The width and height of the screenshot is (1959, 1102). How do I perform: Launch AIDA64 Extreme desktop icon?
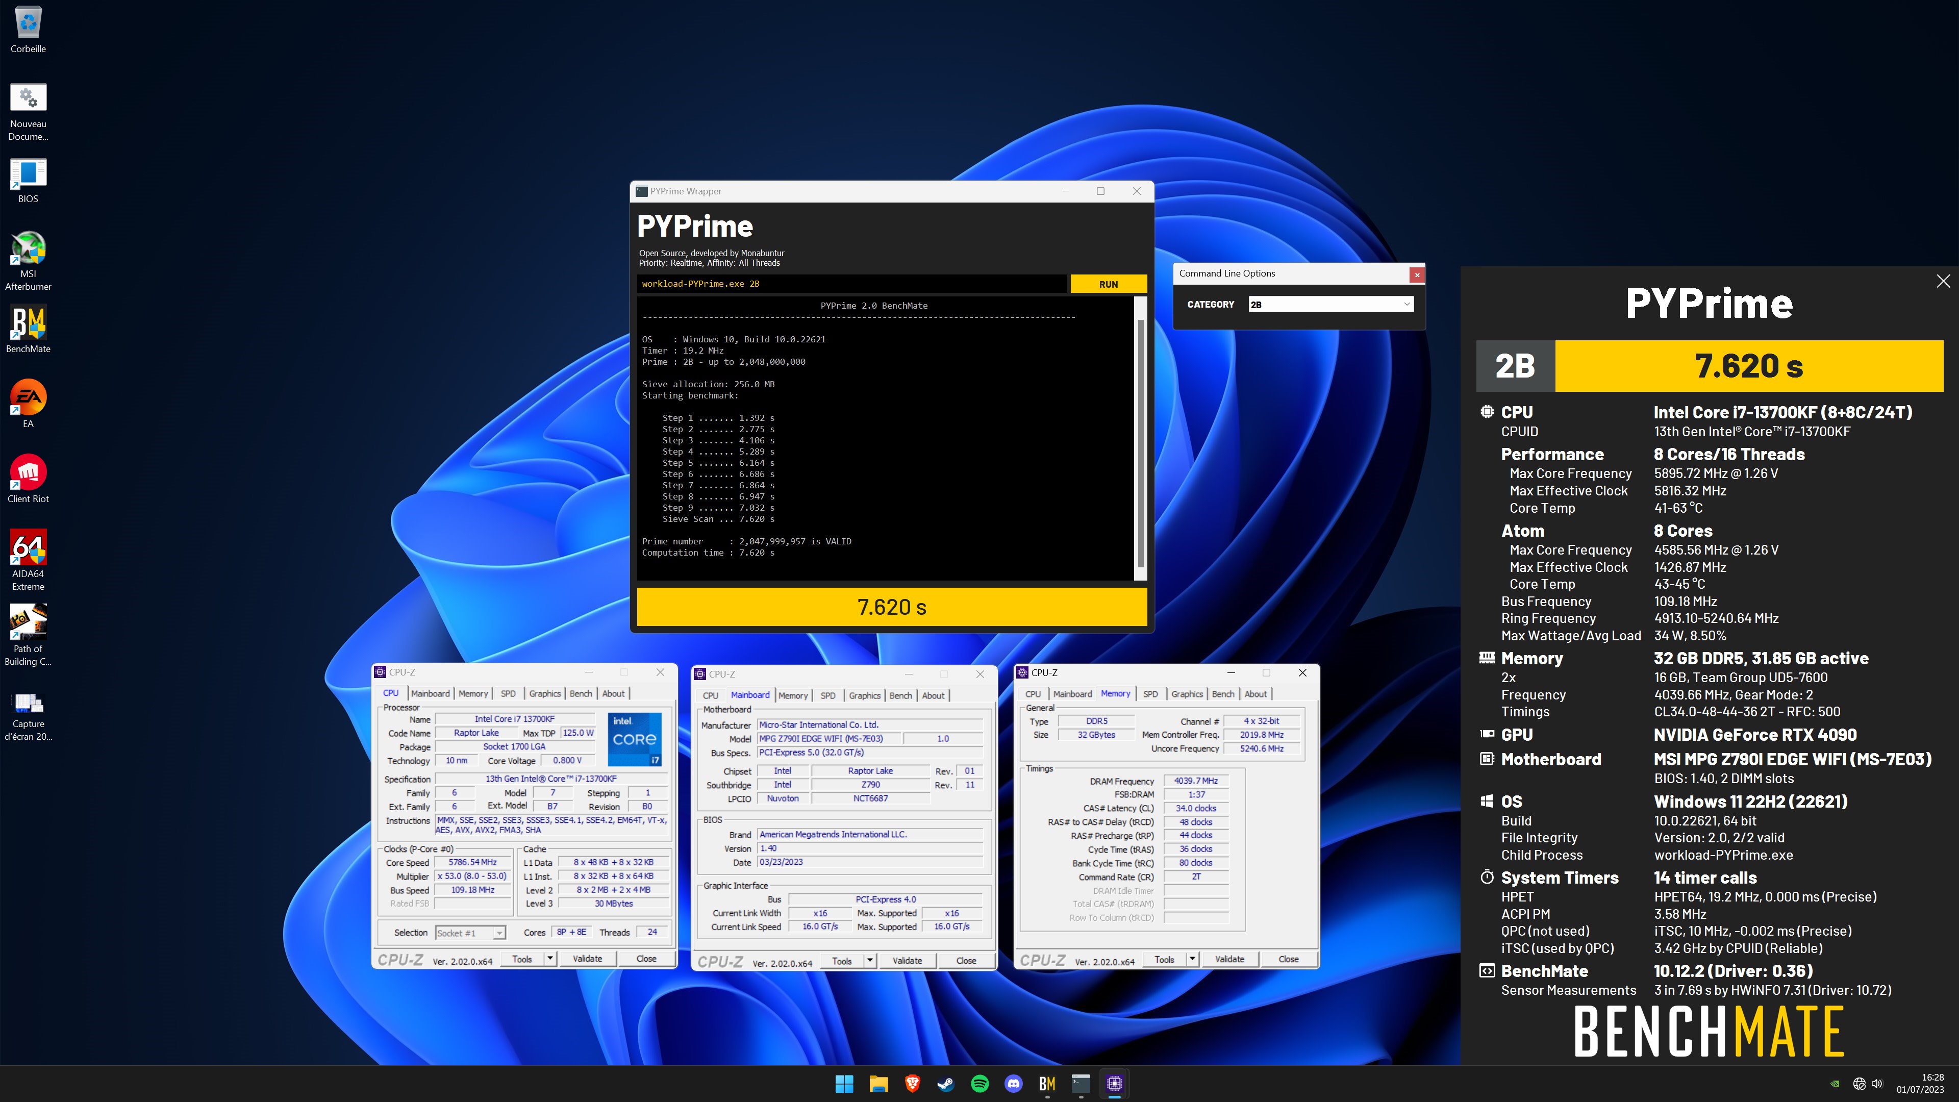click(x=28, y=561)
